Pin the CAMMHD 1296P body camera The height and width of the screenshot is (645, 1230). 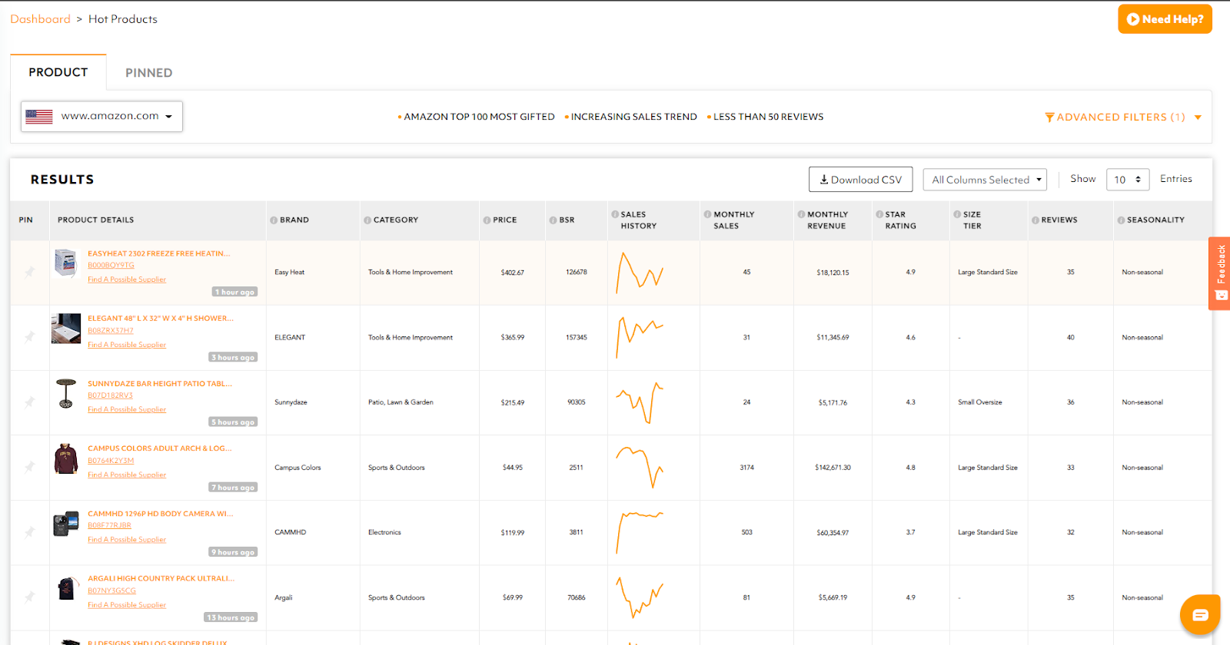[x=29, y=532]
